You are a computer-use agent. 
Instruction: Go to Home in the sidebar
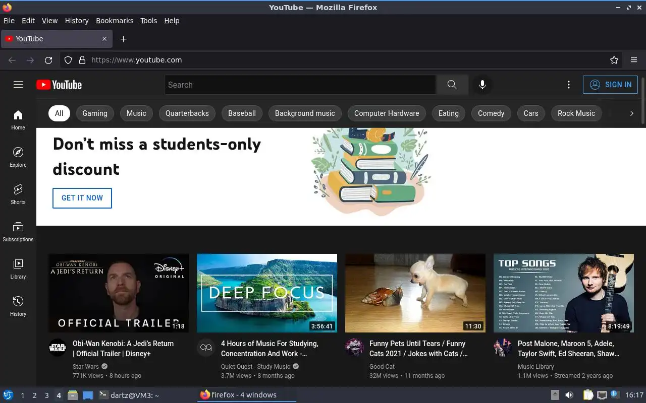click(x=18, y=120)
